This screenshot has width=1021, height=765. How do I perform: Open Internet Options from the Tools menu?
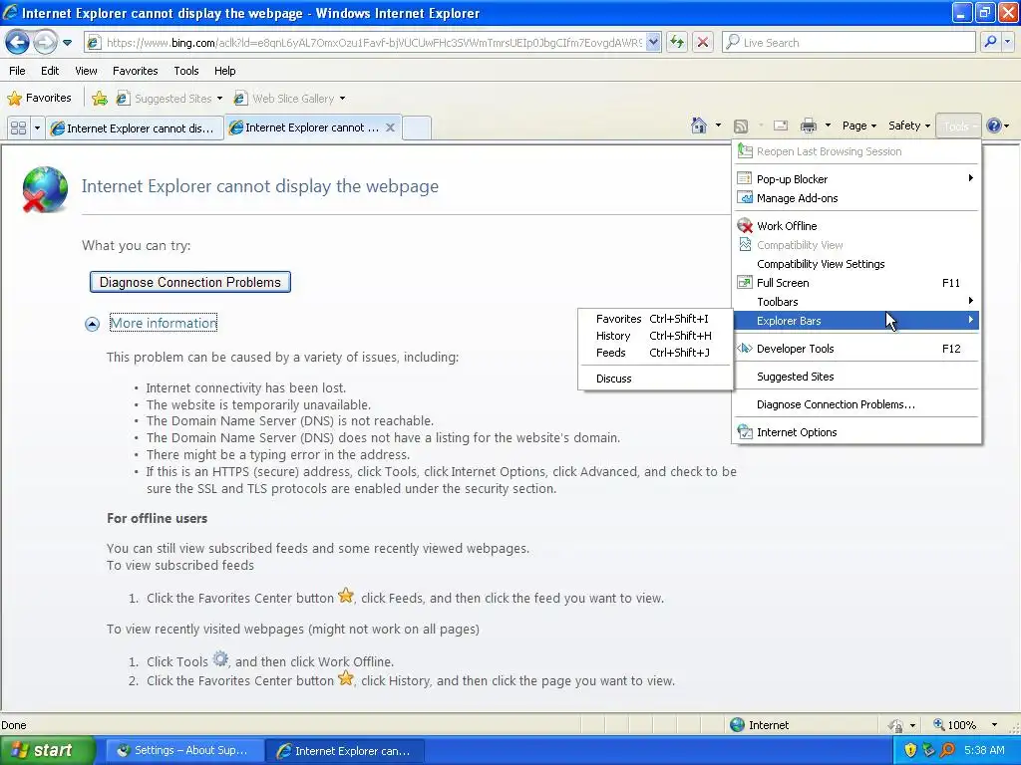coord(856,432)
